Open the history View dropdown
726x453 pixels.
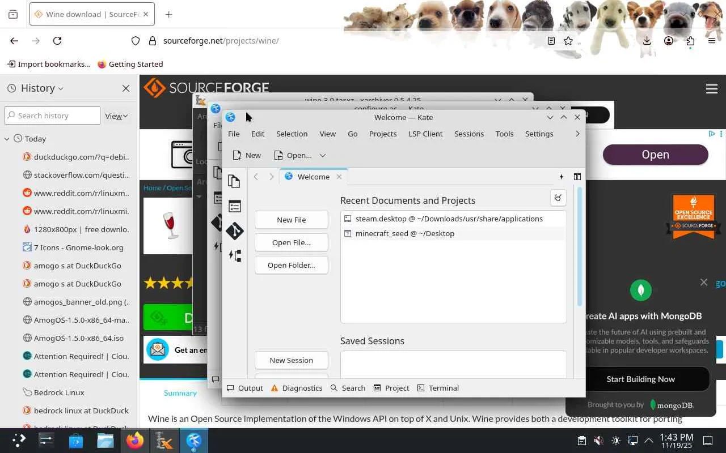(116, 116)
